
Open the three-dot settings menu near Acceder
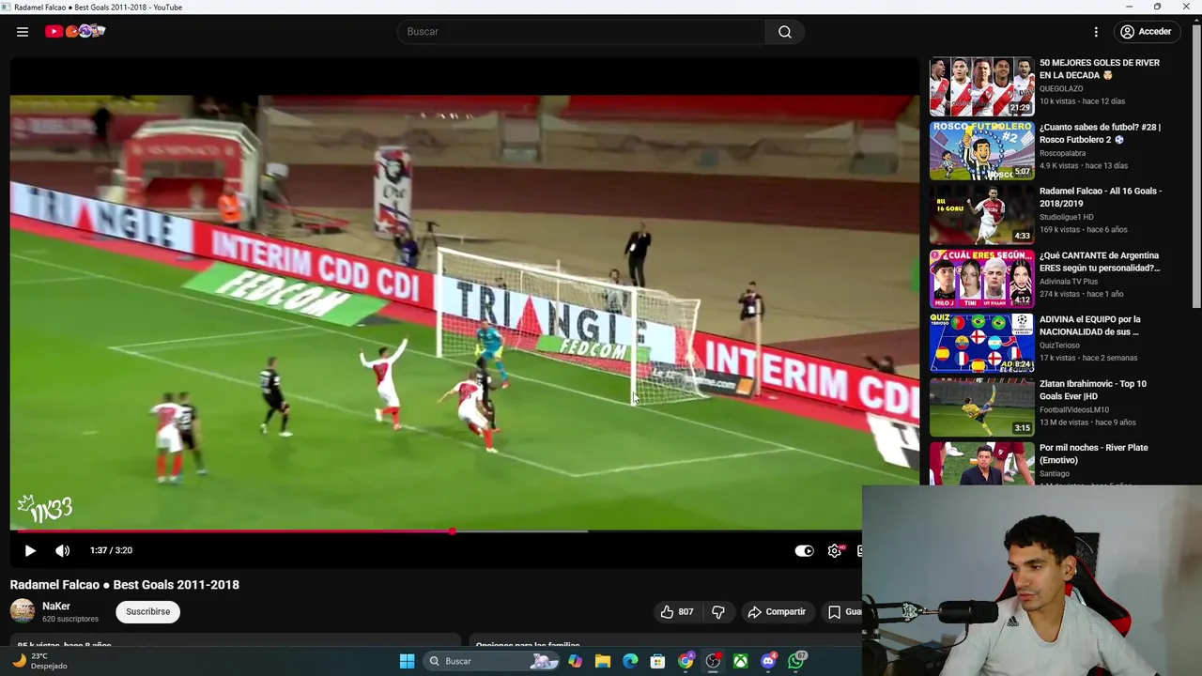click(1096, 32)
